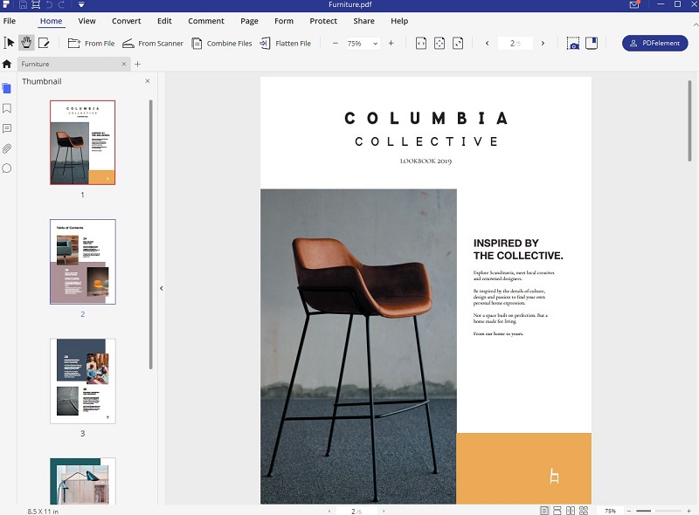Open the Convert menu tab

coord(126,21)
